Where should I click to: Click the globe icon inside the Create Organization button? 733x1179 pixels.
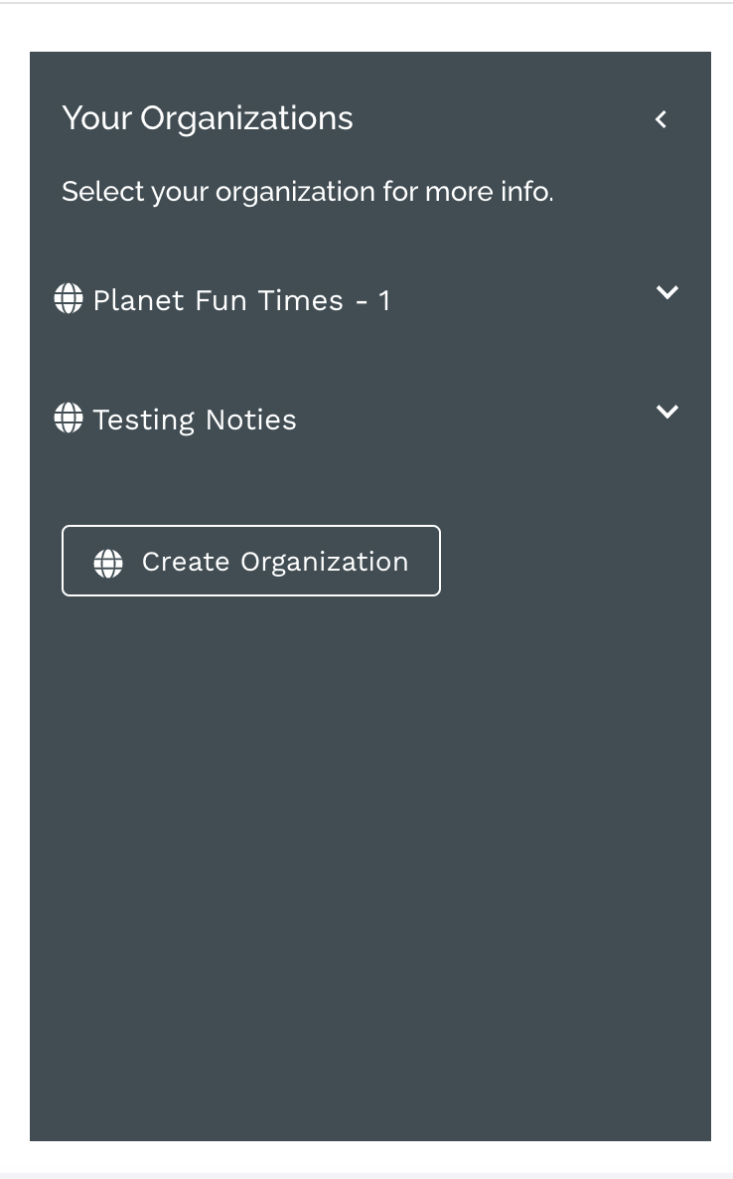108,563
